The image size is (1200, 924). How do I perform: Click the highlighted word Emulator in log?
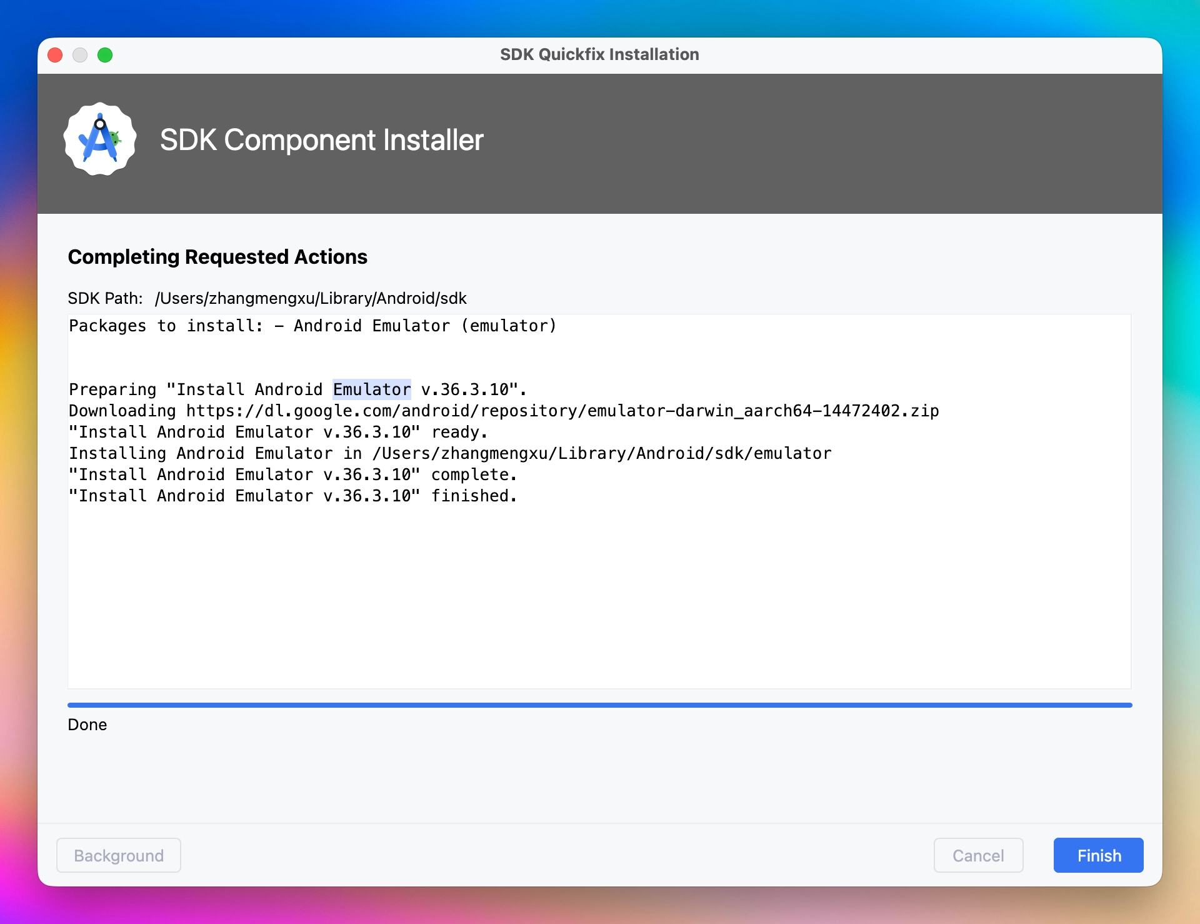(x=372, y=389)
